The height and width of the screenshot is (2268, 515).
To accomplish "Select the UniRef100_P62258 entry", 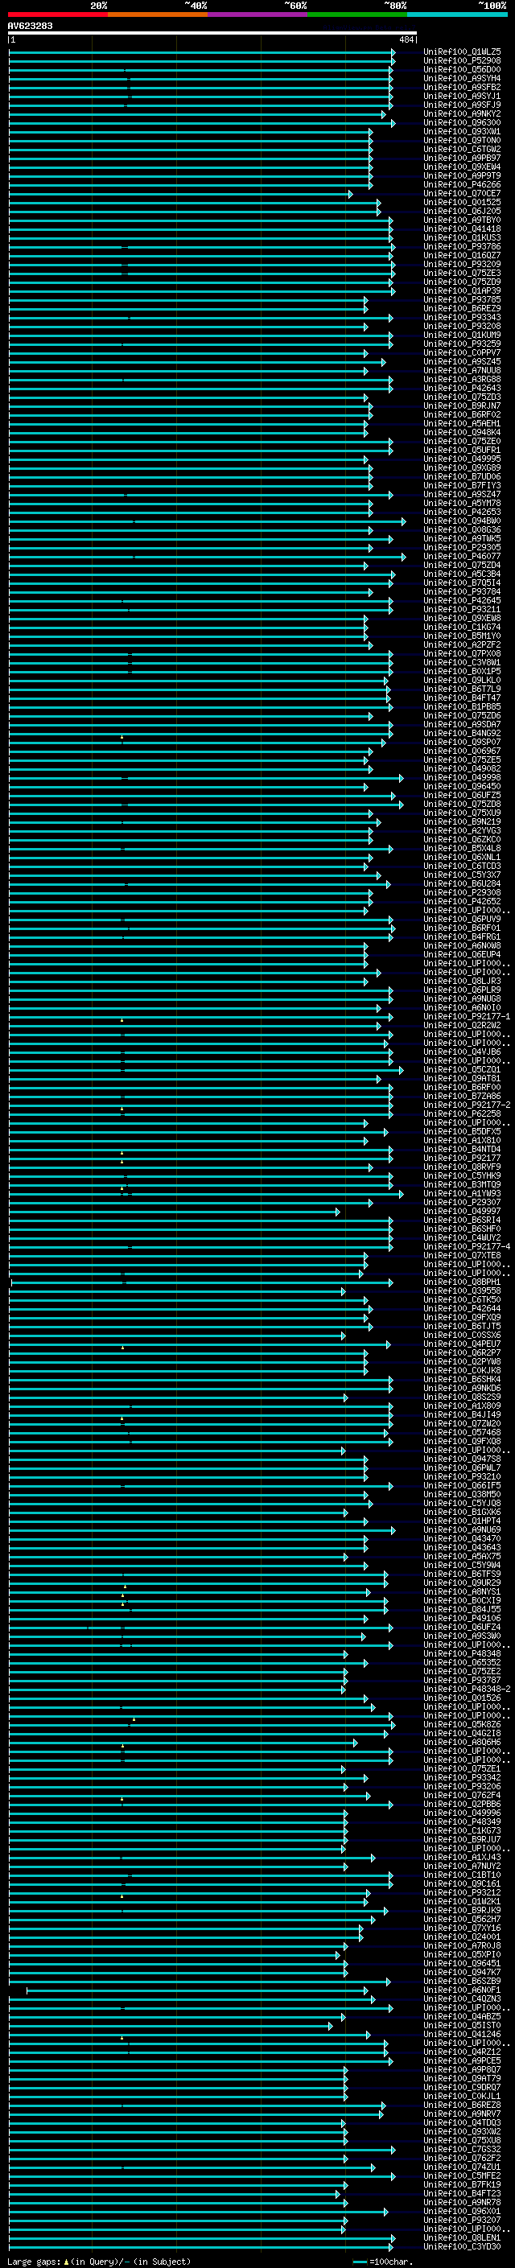I will coord(462,1113).
